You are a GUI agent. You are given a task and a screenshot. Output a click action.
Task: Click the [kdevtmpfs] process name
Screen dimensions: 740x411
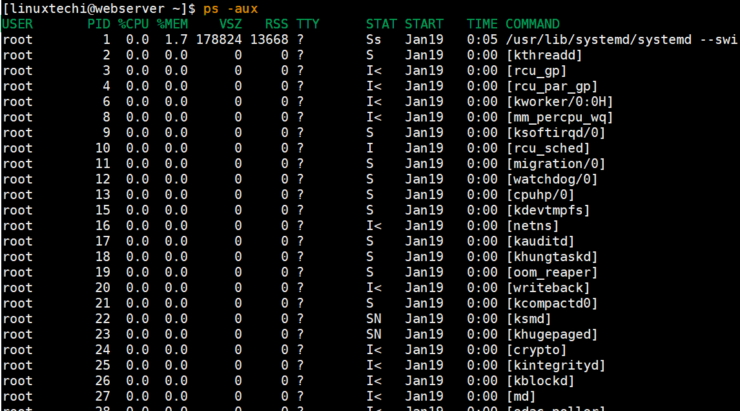click(x=548, y=210)
